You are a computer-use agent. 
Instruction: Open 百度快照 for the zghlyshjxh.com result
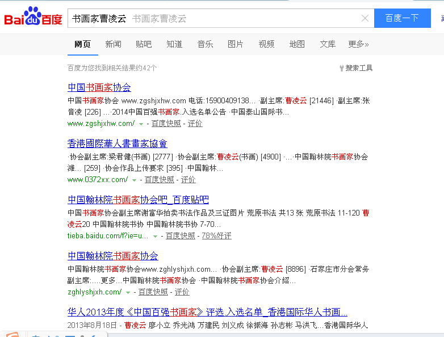click(x=153, y=292)
